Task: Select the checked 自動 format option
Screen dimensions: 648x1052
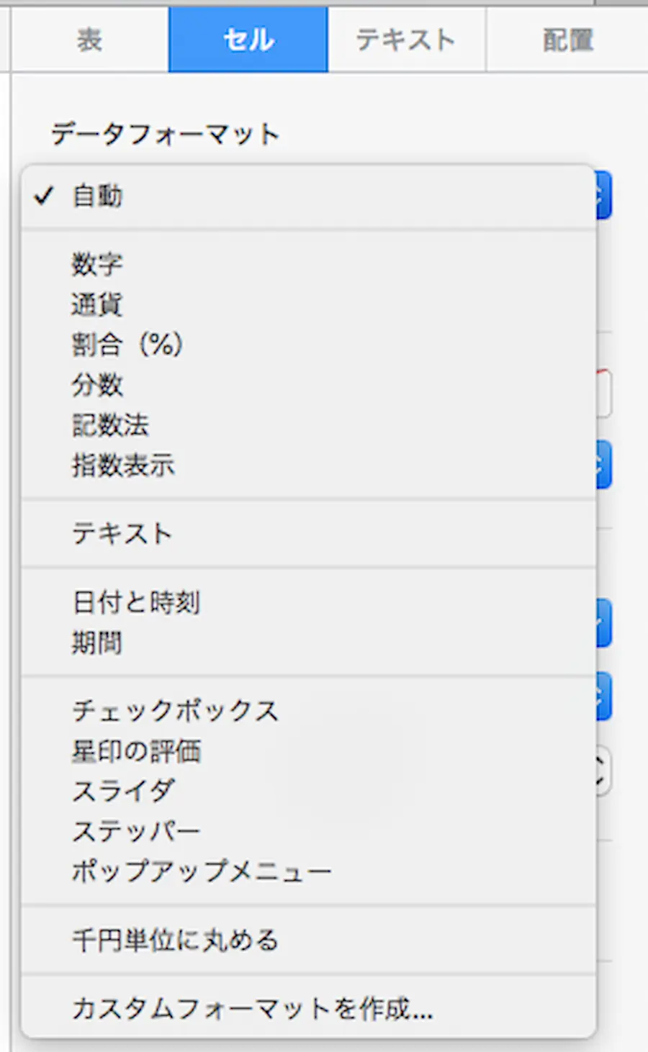Action: (98, 196)
